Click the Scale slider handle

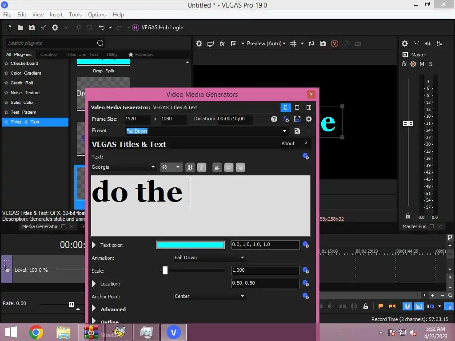point(165,270)
